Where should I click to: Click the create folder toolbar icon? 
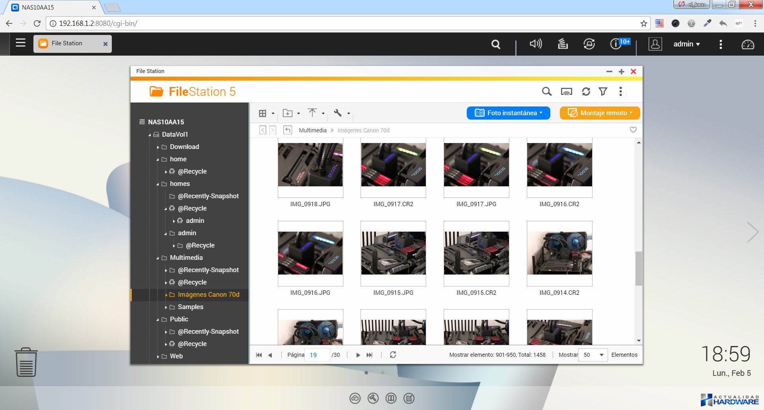click(x=288, y=113)
